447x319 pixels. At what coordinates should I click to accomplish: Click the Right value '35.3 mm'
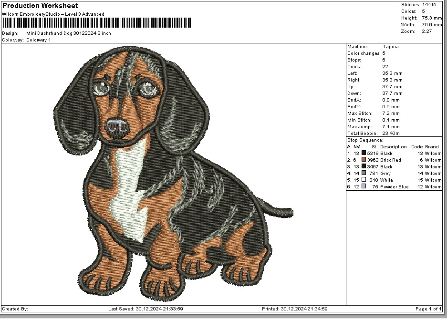(x=392, y=80)
